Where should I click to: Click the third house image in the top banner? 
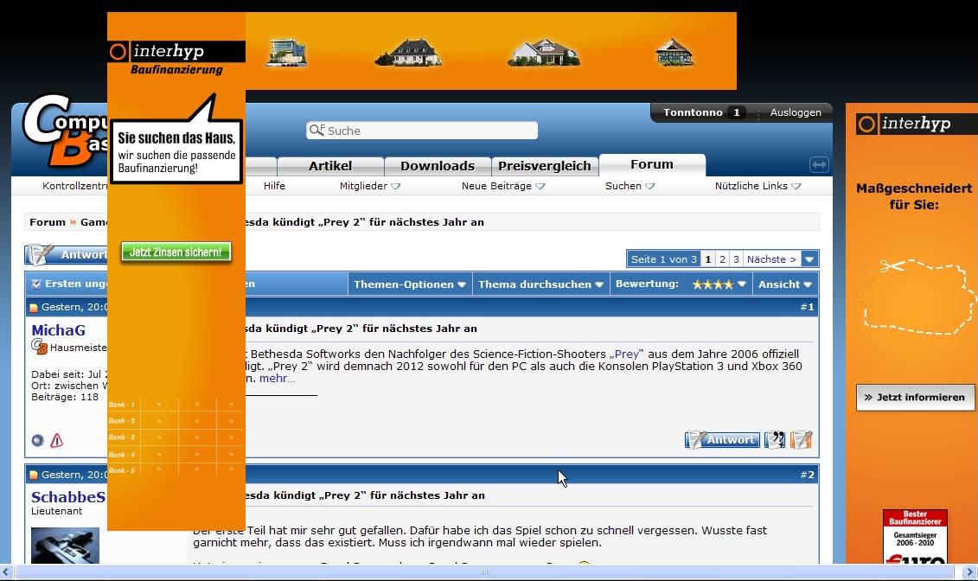click(x=544, y=53)
